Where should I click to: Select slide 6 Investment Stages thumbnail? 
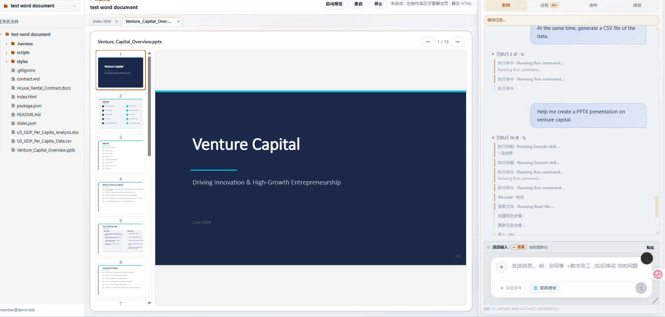pyautogui.click(x=121, y=278)
